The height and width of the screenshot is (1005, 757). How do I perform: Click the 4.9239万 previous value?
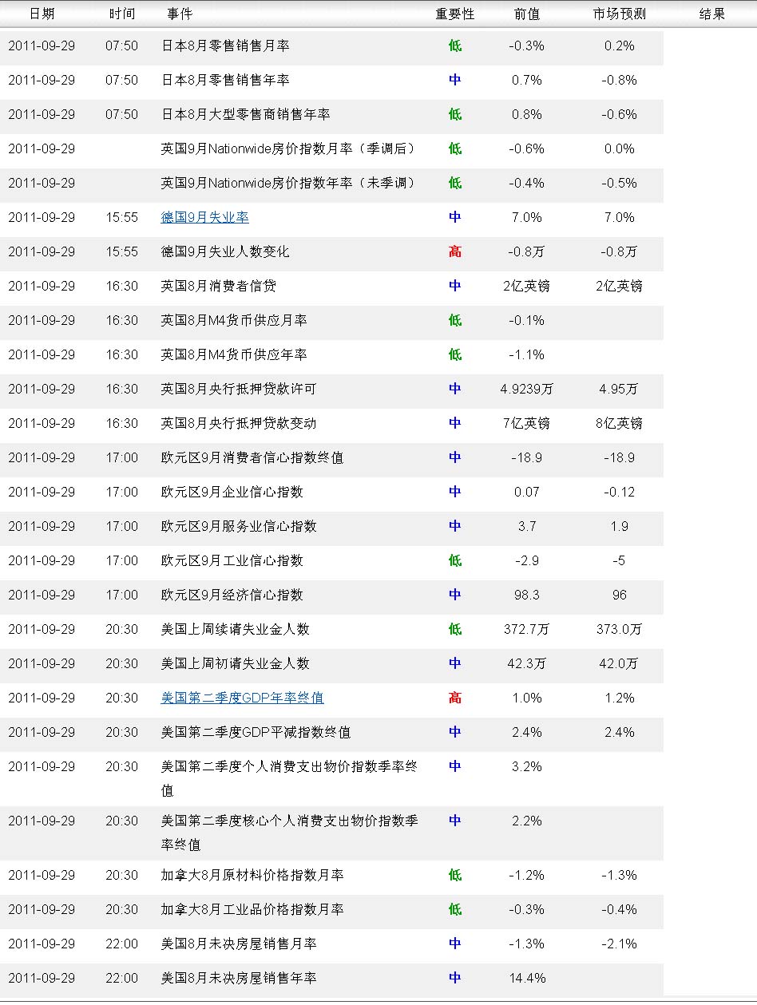pos(526,389)
